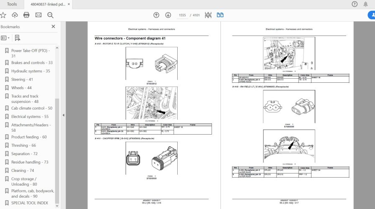The width and height of the screenshot is (375, 209).
Task: Open SPECIAL TOOL INDEX bookmark
Action: click(30, 203)
